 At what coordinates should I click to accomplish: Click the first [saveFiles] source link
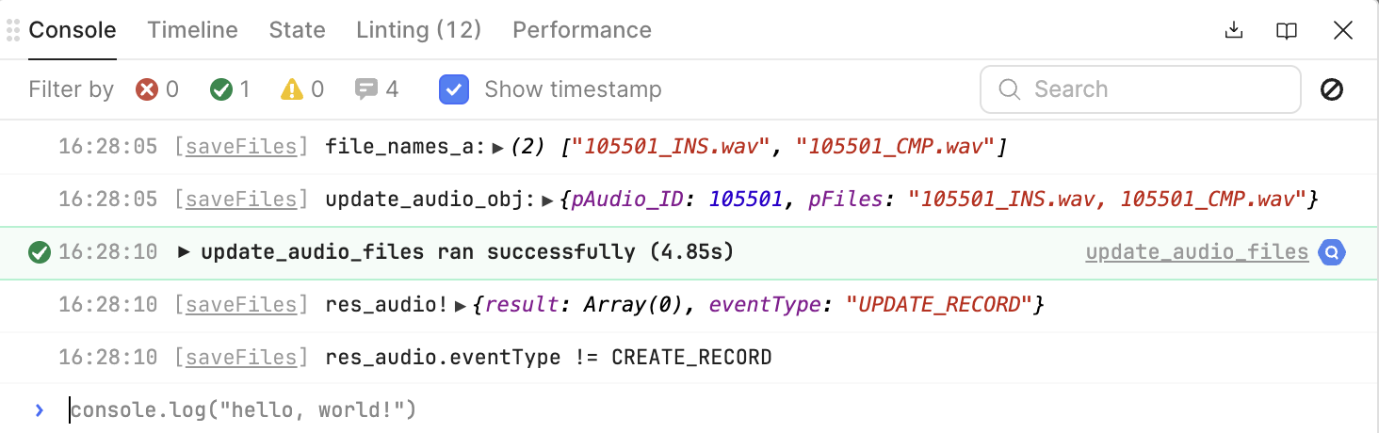coord(242,147)
